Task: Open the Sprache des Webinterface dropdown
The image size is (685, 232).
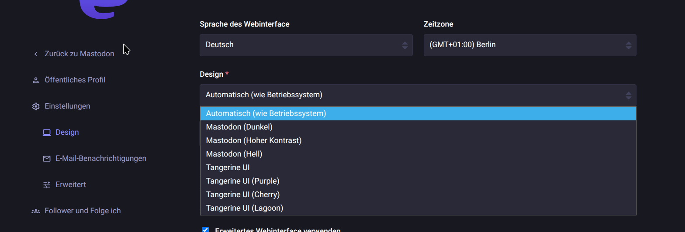Action: pyautogui.click(x=306, y=45)
